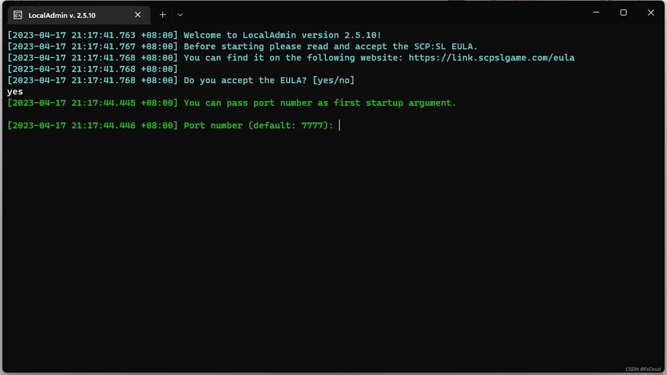667x375 pixels.
Task: Click the terminal icon in the LocalAdmin tab
Action: (x=18, y=15)
